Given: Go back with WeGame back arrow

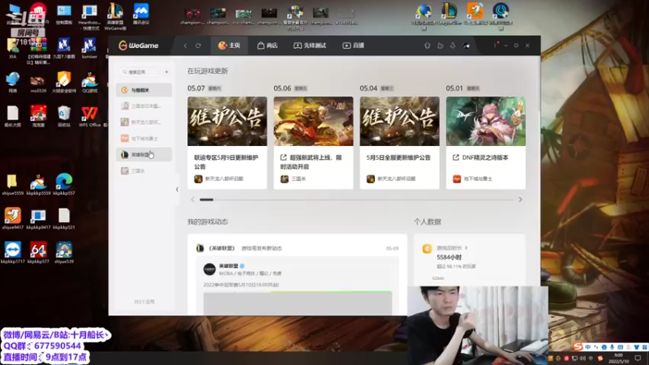Looking at the screenshot, I should [185, 45].
